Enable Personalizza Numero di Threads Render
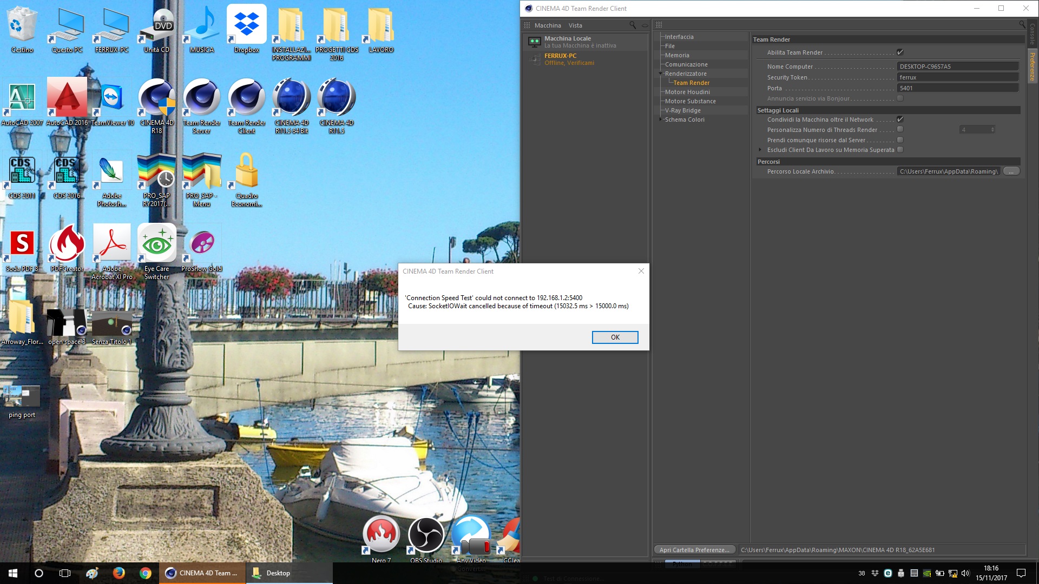1039x584 pixels. tap(900, 130)
